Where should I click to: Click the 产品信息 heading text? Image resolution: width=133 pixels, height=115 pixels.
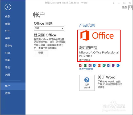click(x=87, y=25)
